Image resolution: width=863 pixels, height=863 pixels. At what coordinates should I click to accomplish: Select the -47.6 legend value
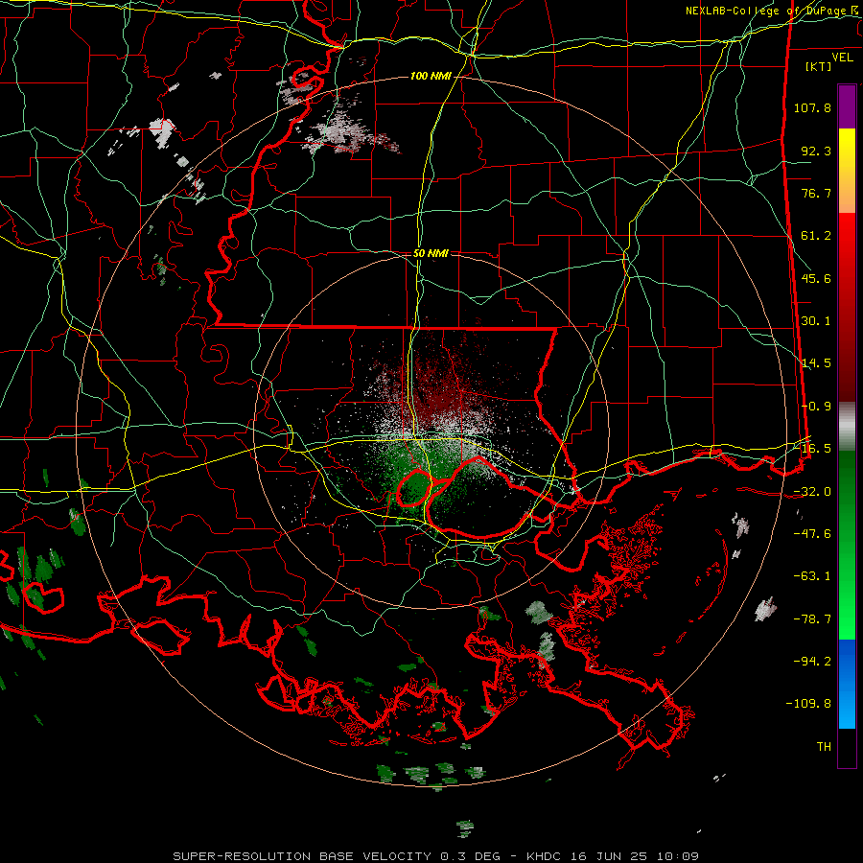(812, 534)
